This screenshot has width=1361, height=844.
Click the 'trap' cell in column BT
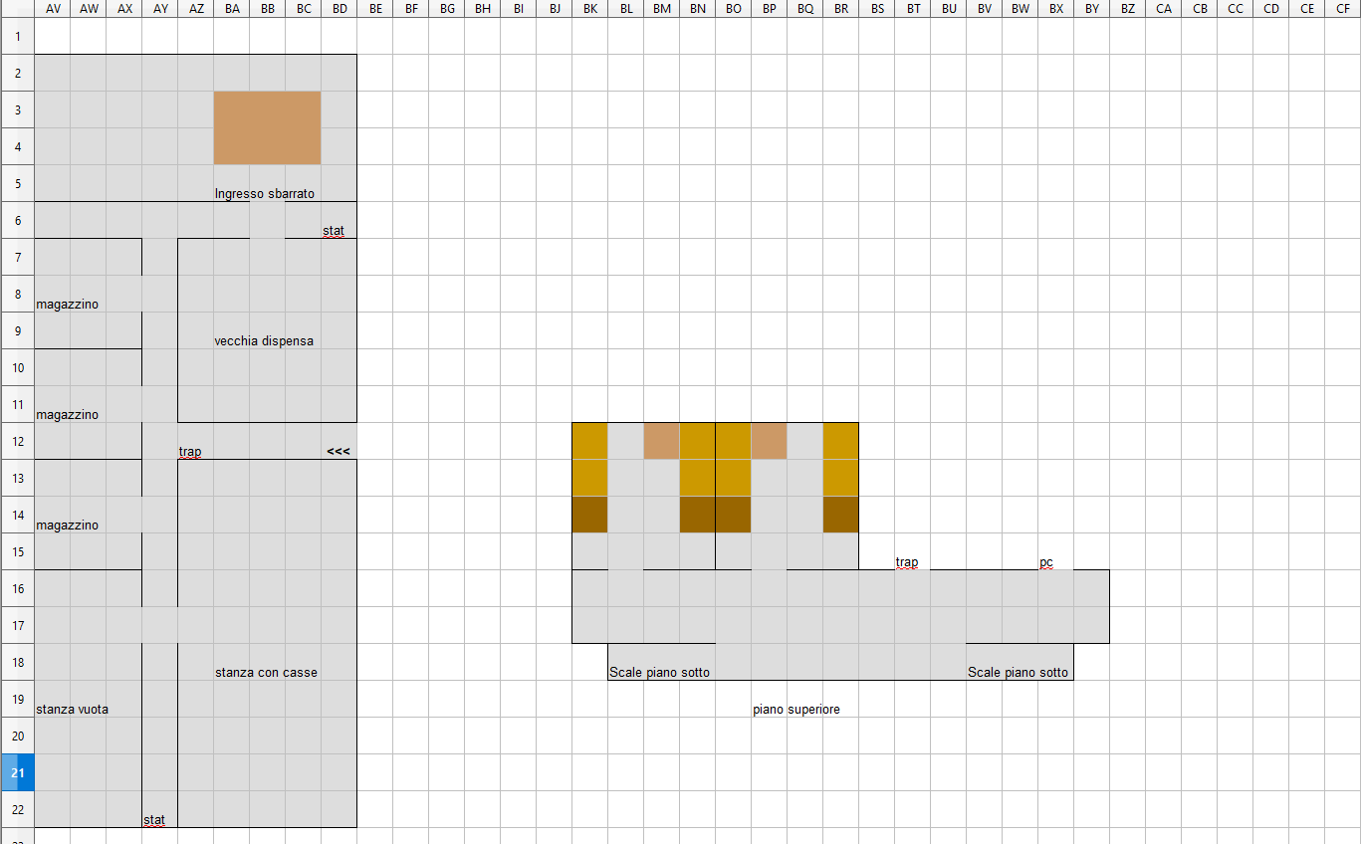click(912, 562)
